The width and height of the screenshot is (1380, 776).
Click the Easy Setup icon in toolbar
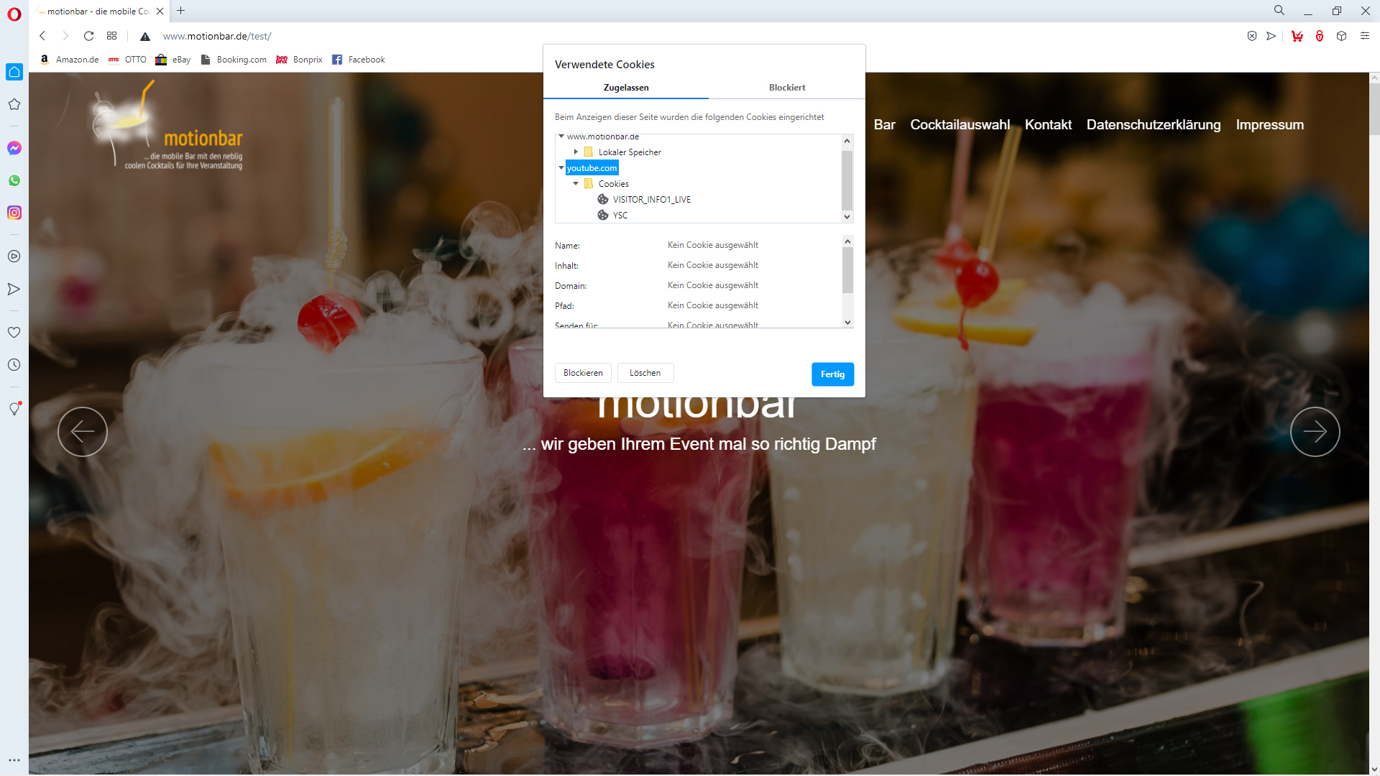point(1364,36)
